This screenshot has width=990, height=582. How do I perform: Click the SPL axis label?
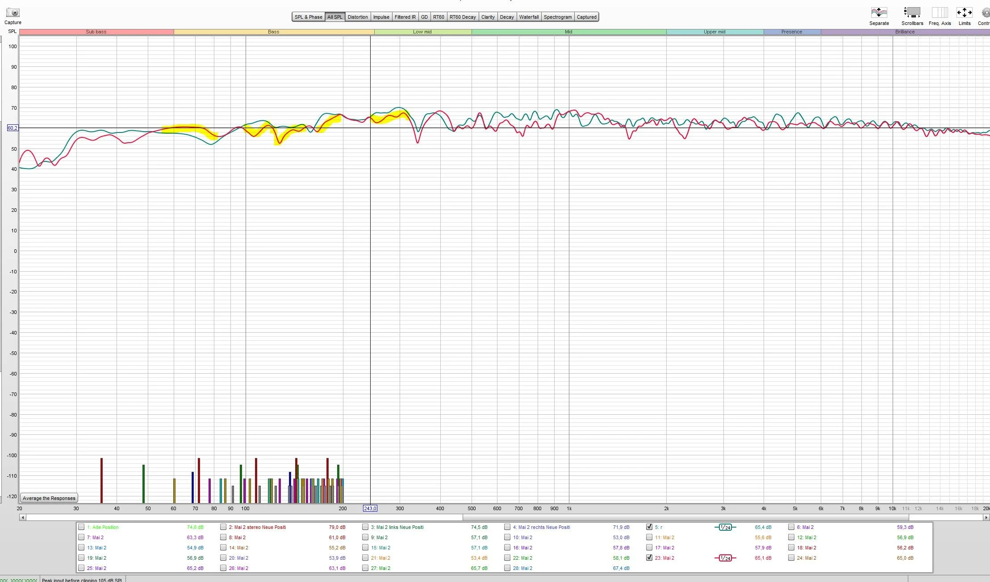pyautogui.click(x=12, y=31)
